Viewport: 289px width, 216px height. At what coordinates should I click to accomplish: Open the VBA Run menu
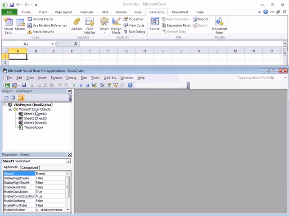click(x=84, y=78)
